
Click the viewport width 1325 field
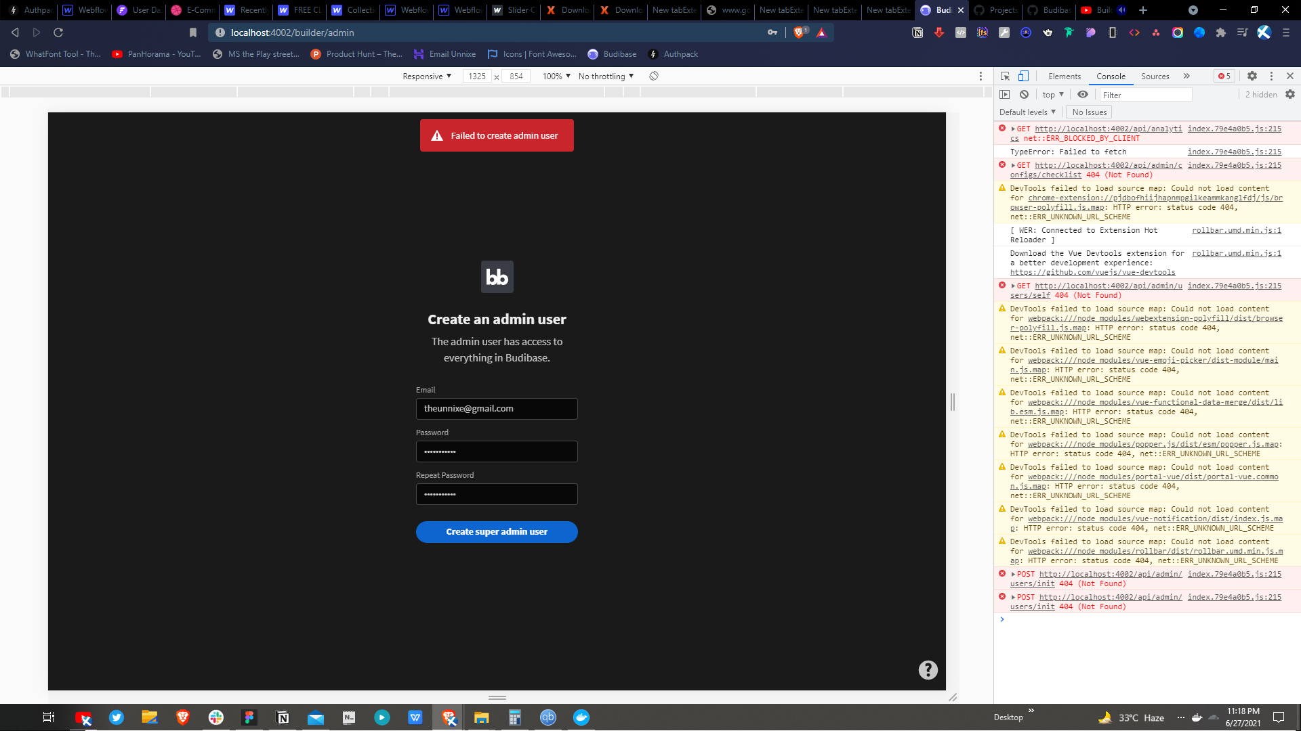coord(478,76)
